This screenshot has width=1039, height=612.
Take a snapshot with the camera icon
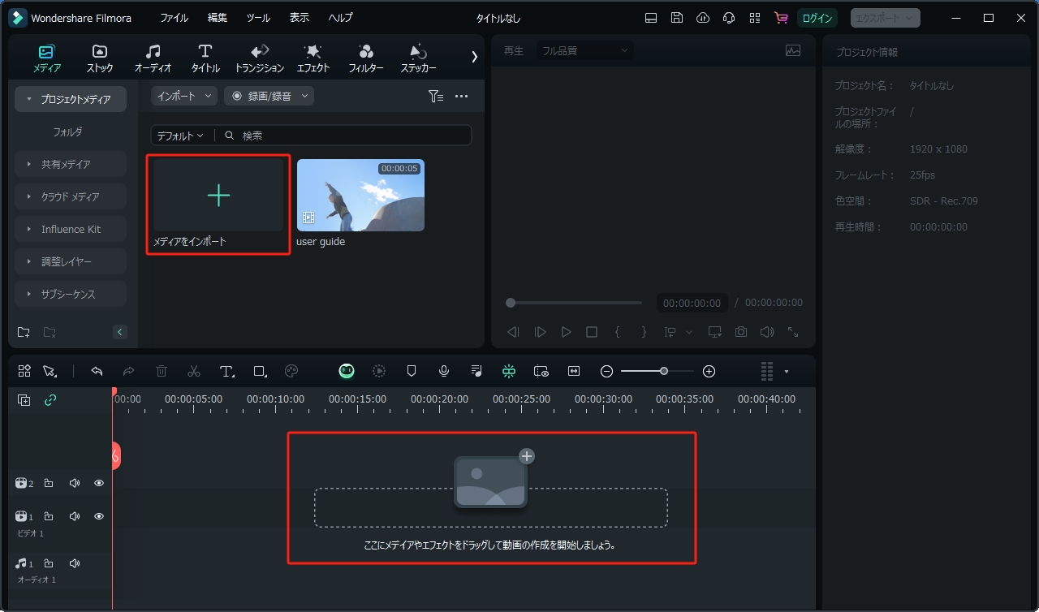741,332
